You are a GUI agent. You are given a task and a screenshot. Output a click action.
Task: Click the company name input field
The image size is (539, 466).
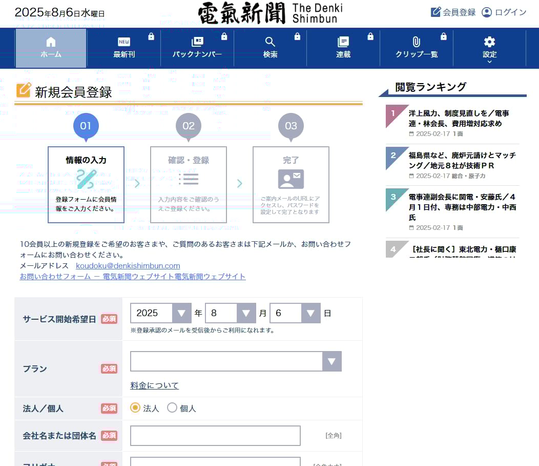tap(215, 436)
